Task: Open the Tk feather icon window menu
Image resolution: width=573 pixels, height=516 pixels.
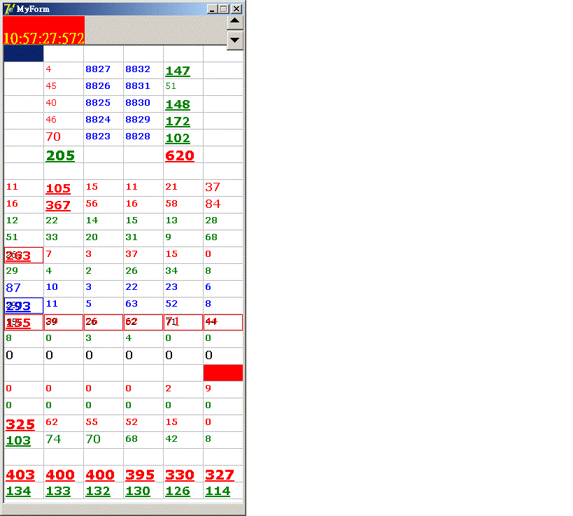Action: click(x=9, y=9)
